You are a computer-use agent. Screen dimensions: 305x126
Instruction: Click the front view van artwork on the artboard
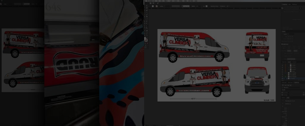point(257,80)
